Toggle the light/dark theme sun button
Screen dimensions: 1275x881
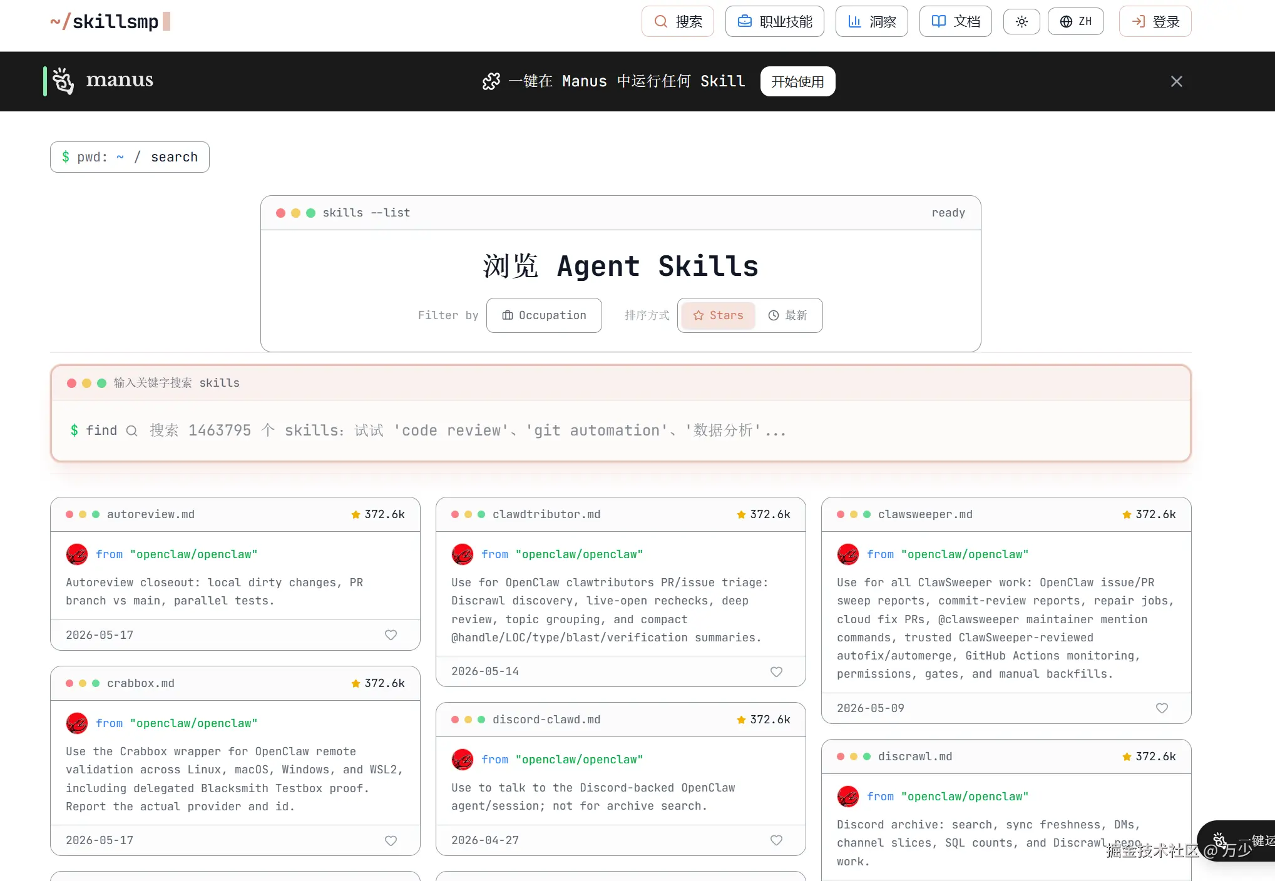pyautogui.click(x=1022, y=21)
